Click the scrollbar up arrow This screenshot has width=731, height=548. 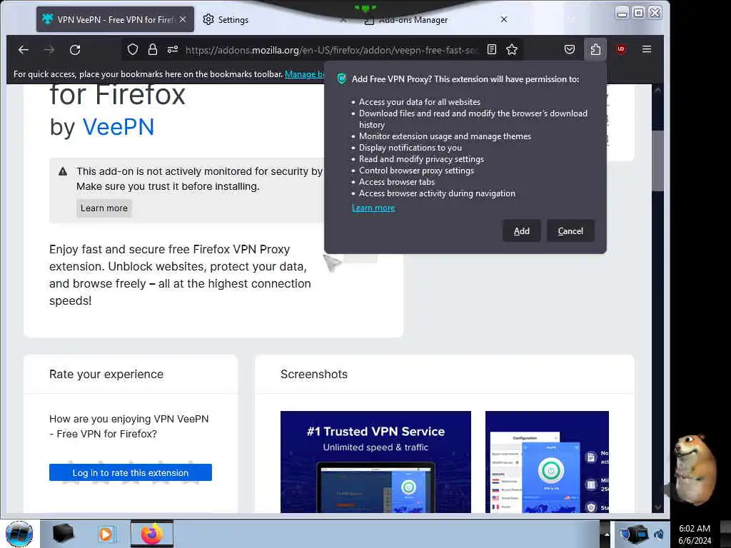coord(657,90)
